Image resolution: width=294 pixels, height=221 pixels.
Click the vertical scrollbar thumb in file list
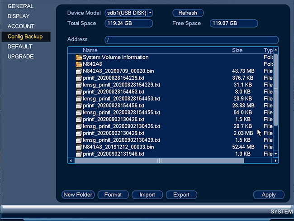tap(275, 90)
